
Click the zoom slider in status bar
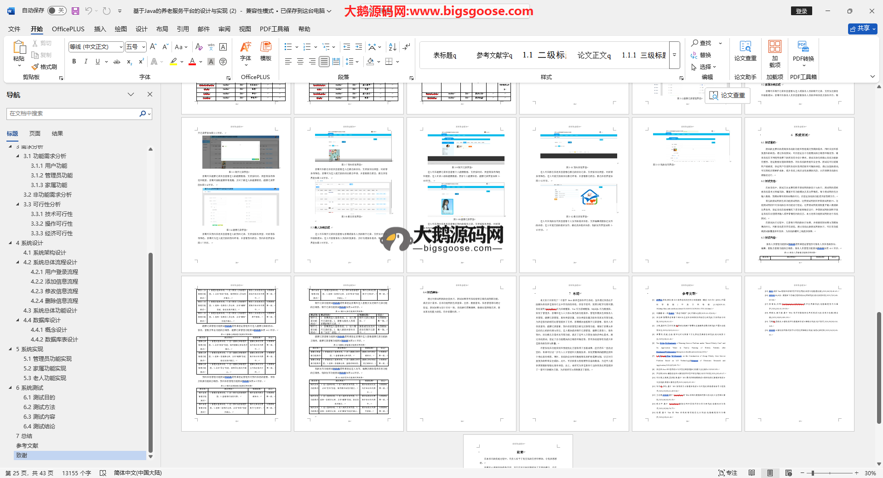813,473
